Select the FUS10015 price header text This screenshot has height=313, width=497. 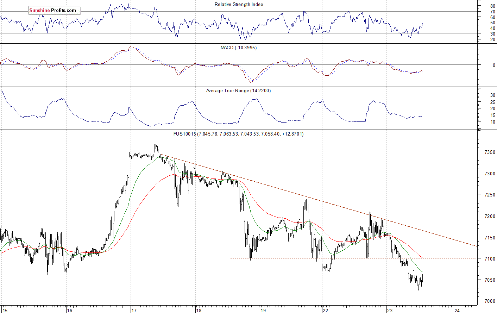pos(238,134)
